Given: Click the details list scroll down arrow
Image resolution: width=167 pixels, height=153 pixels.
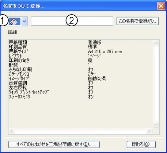Looking at the screenshot, I should pyautogui.click(x=156, y=125).
